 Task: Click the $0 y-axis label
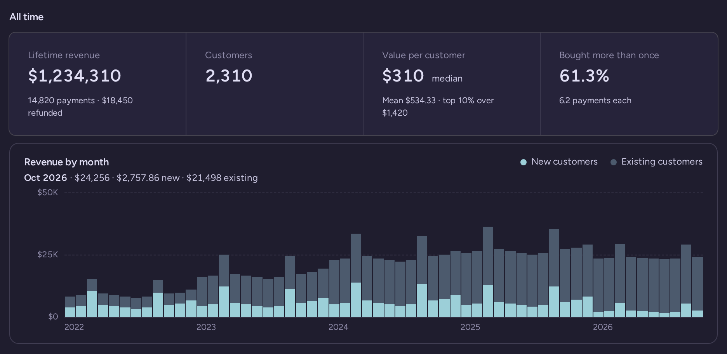coord(53,317)
